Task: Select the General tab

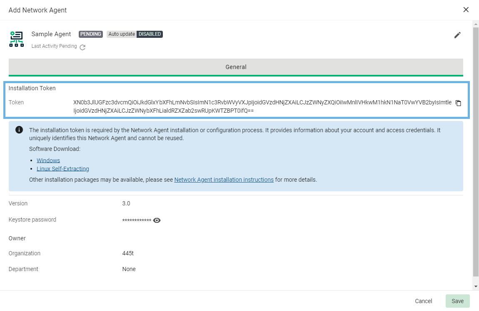Action: tap(236, 67)
